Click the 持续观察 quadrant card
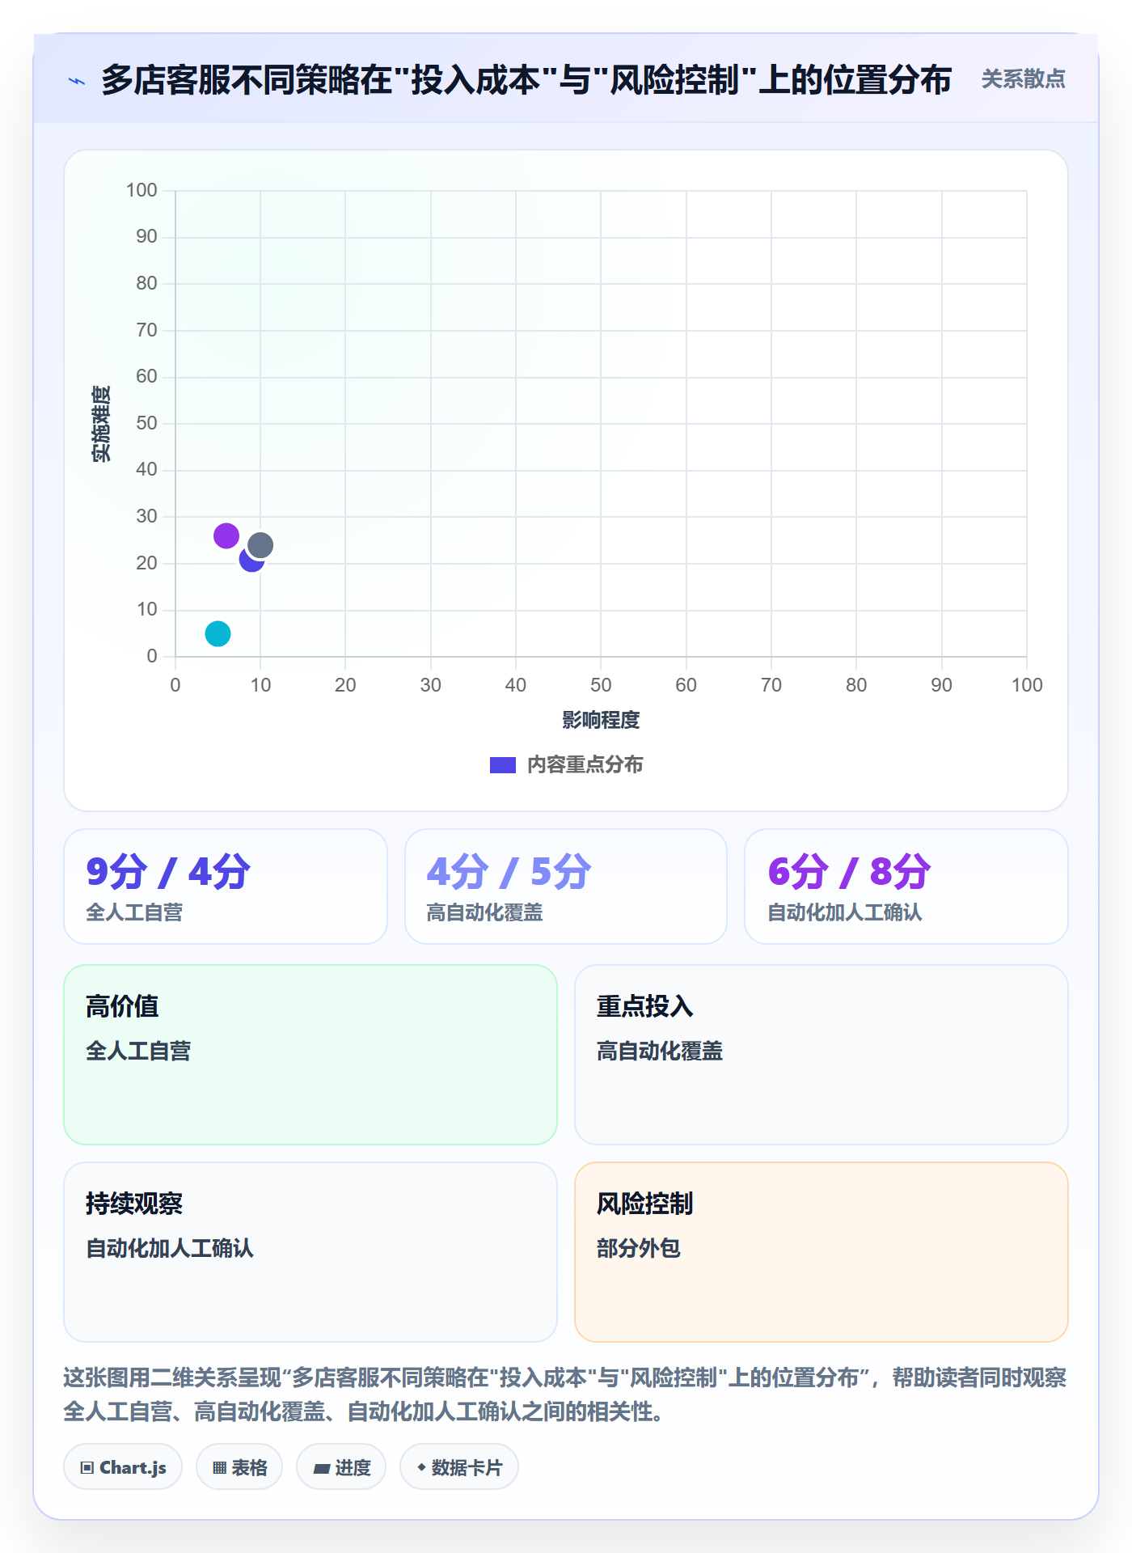The width and height of the screenshot is (1132, 1553). (x=310, y=1252)
